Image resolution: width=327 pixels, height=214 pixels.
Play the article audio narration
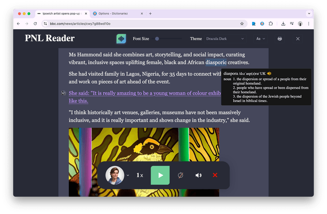click(x=160, y=175)
